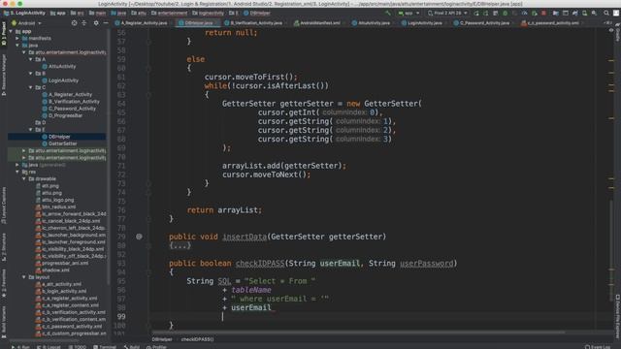Click the Stop red square icon
621x349 pixels.
pyautogui.click(x=543, y=13)
